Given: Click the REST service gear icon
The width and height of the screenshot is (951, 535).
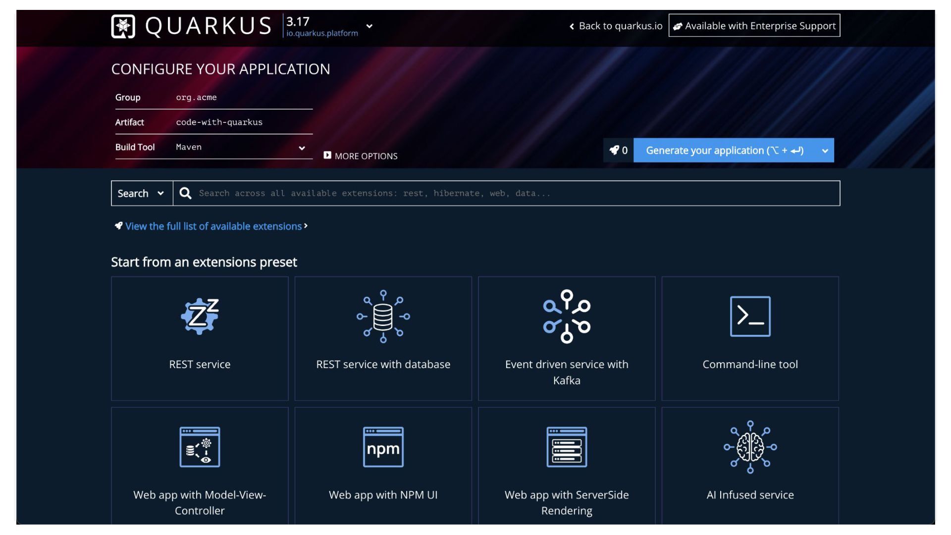Looking at the screenshot, I should pyautogui.click(x=200, y=316).
